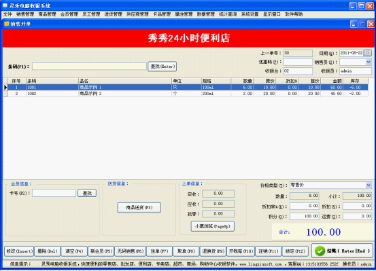Click the 销售开单 window title icon
Viewport: 376px width, 271px height.
[x=7, y=24]
